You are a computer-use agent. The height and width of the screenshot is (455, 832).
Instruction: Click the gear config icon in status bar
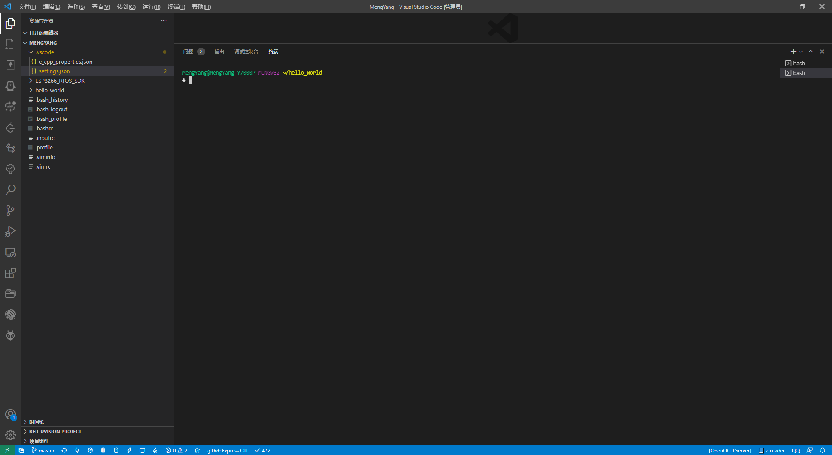coord(90,450)
